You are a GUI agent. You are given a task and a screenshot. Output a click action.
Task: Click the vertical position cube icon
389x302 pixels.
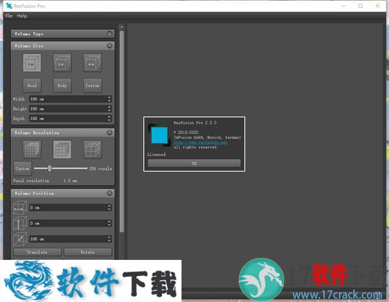point(20,223)
